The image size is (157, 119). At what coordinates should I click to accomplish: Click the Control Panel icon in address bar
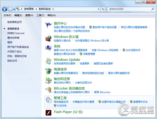click(18, 9)
